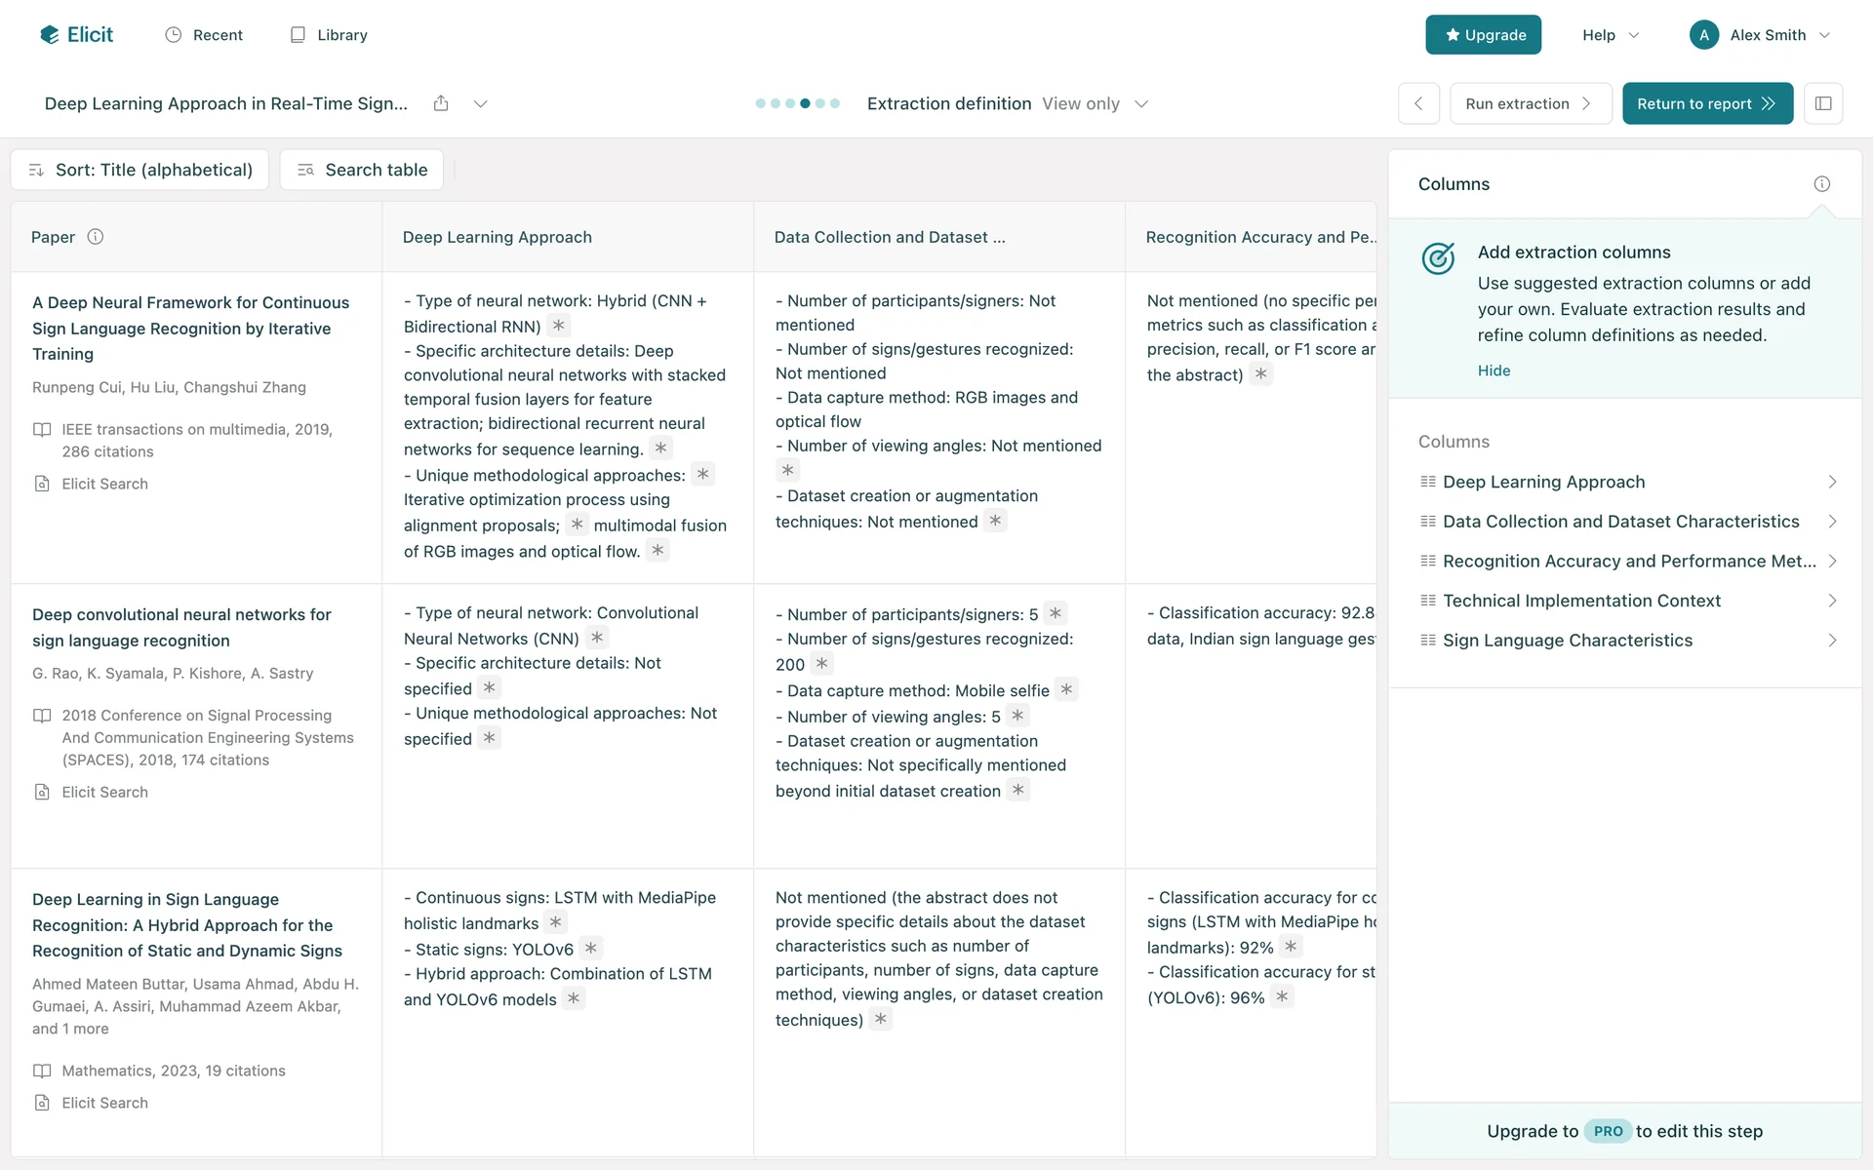Expand the Sign Language Characteristics column
Screen dimensions: 1873x1170
coord(1831,641)
